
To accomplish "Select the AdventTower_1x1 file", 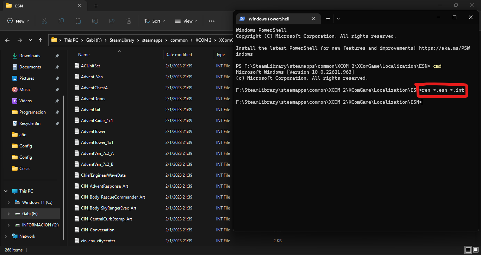I will click(x=97, y=142).
